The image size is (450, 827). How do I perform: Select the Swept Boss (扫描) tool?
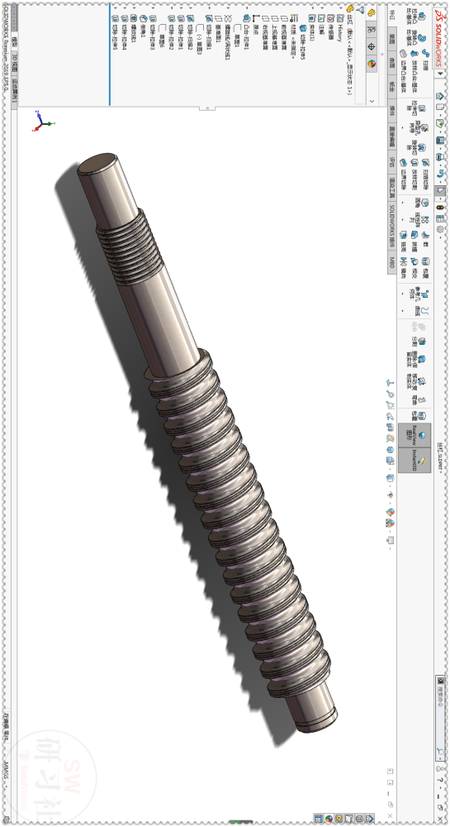[x=426, y=53]
